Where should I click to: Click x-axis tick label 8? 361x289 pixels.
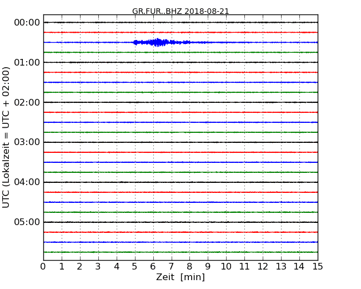[x=189, y=267]
